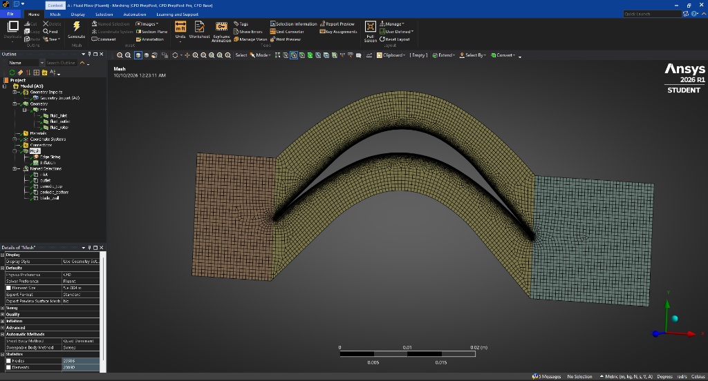Toggle Full Screen mode

[x=371, y=32]
